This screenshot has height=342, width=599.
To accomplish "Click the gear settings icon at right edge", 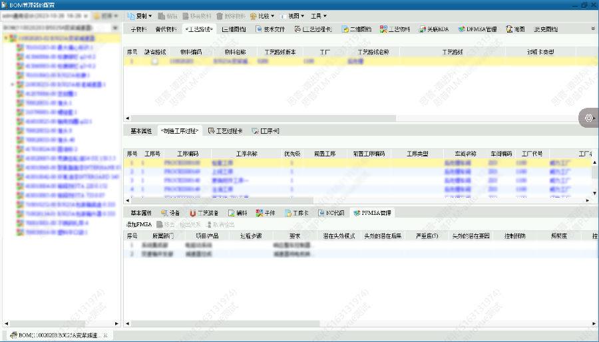I will tap(589, 118).
